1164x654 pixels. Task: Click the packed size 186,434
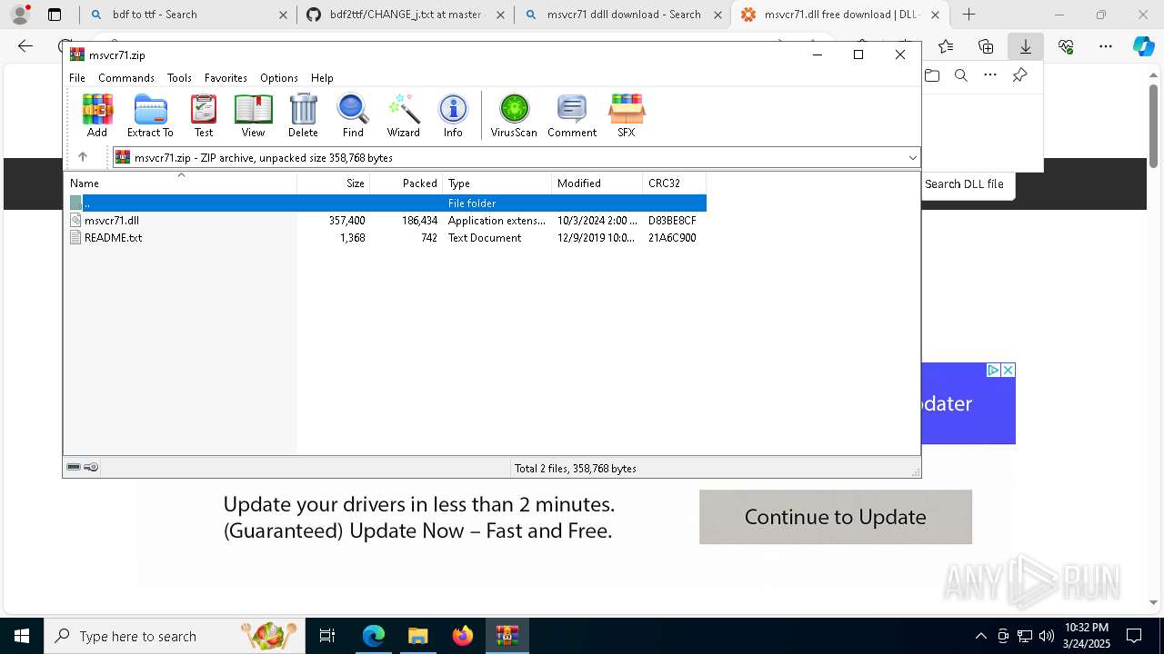coord(419,221)
